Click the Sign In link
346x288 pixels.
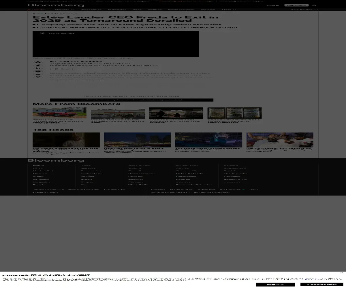point(273,5)
